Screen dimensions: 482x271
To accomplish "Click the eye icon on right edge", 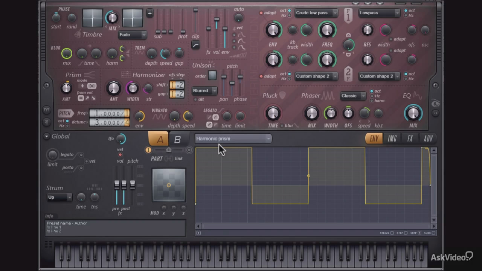I will point(435,104).
